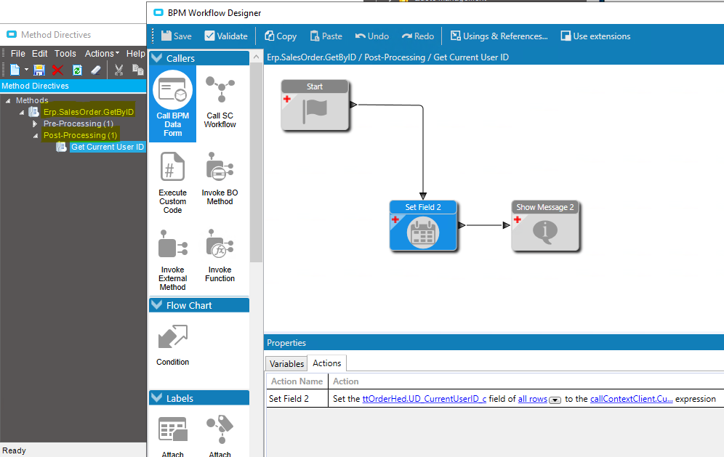Choose the Invoke BO Method icon

pyautogui.click(x=220, y=178)
